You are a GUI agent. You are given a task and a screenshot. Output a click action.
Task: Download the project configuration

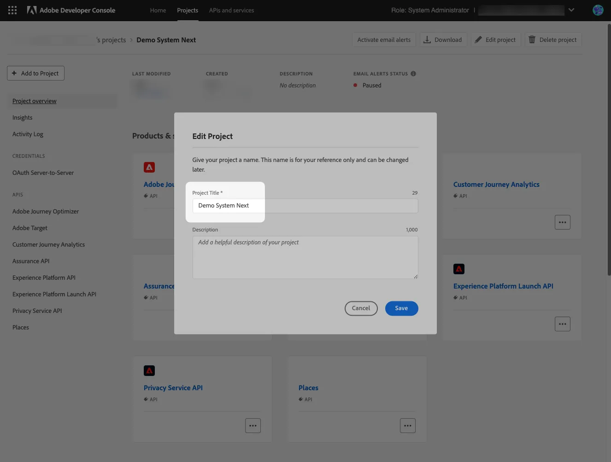point(443,40)
